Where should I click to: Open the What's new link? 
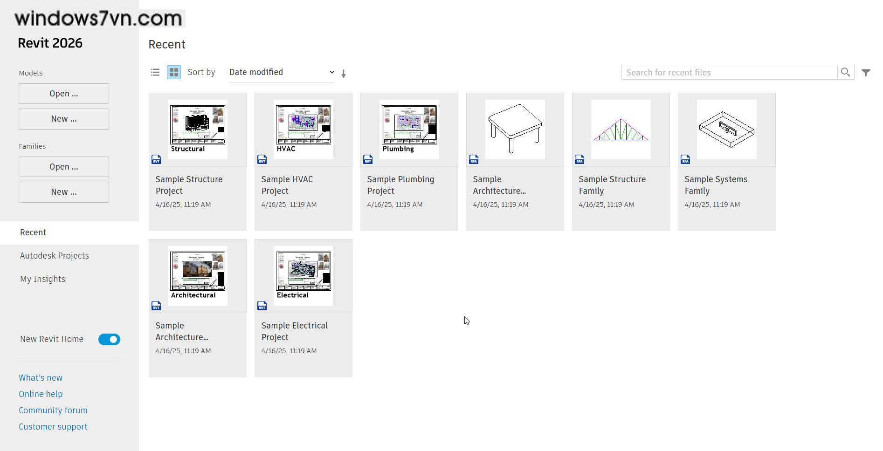(x=41, y=378)
